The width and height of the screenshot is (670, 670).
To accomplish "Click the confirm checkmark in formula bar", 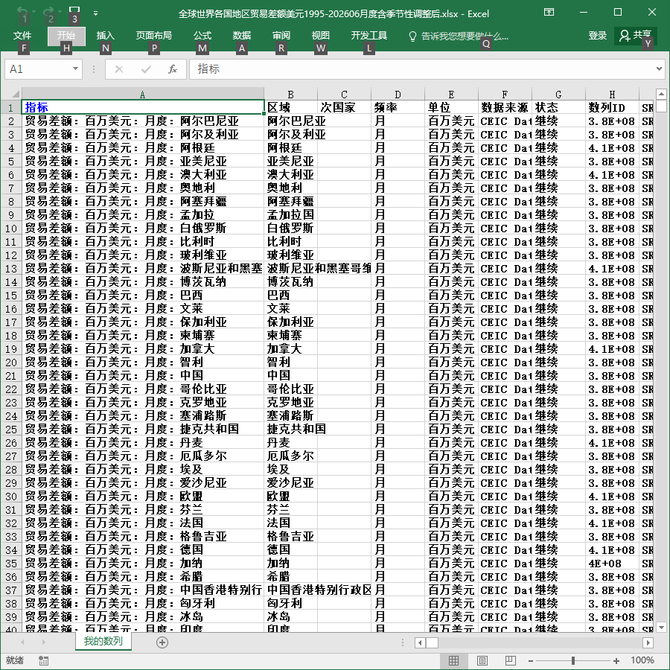I will pos(146,69).
